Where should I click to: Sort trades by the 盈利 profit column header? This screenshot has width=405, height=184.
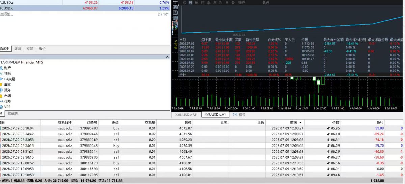point(380,122)
